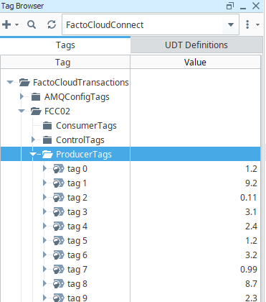This screenshot has width=266, height=302.
Task: Collapse the FCC02 folder
Action: coord(22,111)
